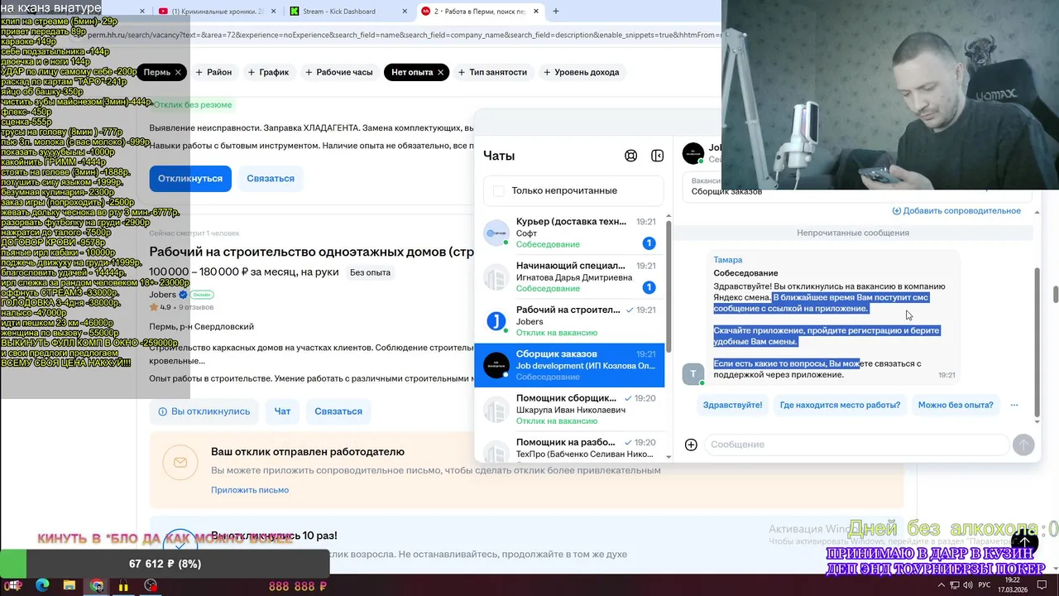Image resolution: width=1059 pixels, height=596 pixels.
Task: Click the page vertical scrollbar
Action: click(1055, 294)
